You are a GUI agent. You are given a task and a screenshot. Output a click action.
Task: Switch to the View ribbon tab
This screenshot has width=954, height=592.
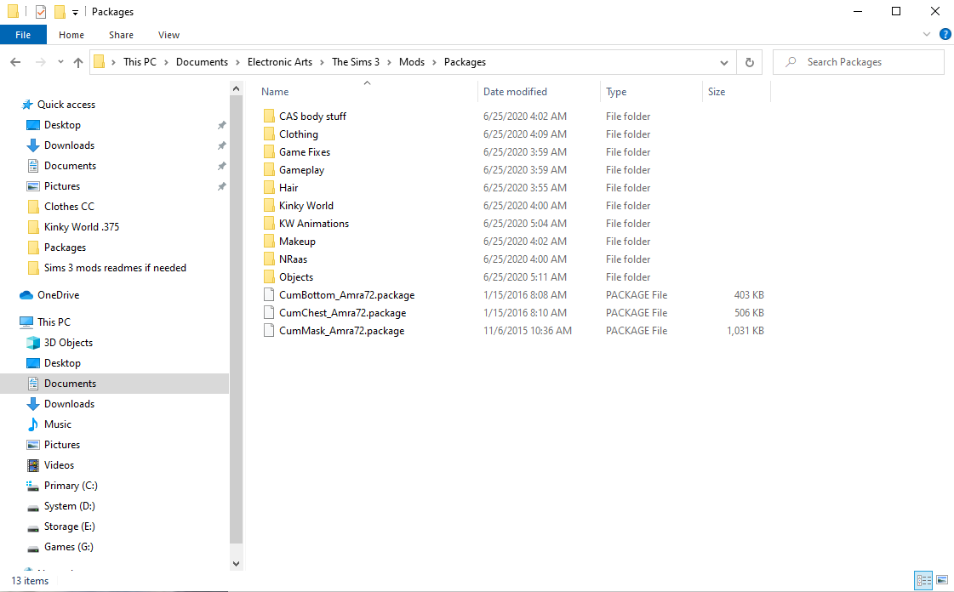point(169,35)
